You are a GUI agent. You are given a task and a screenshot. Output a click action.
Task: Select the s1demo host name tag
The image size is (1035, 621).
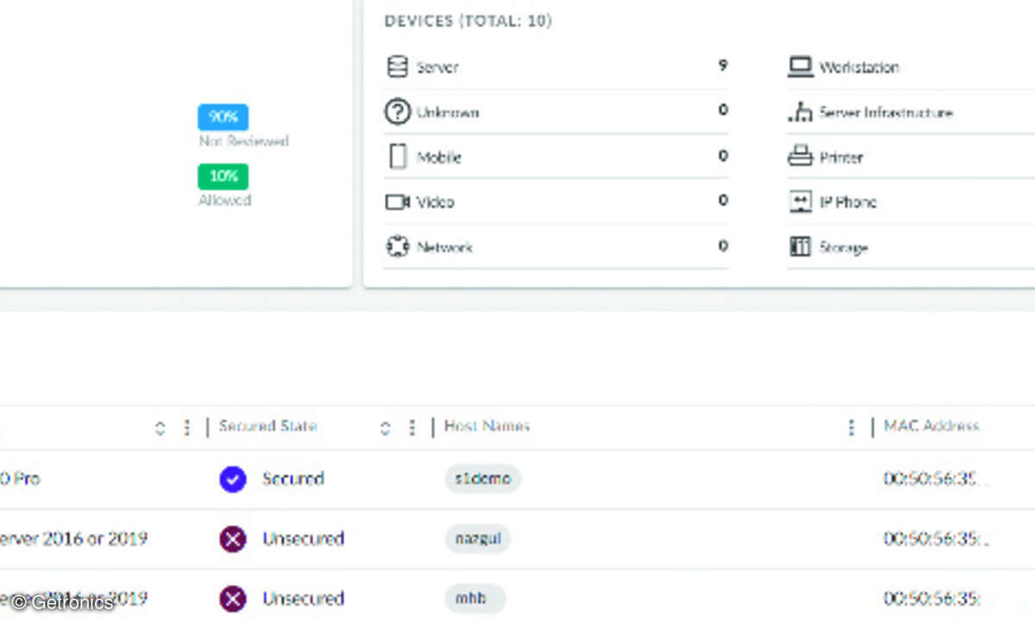click(x=483, y=479)
